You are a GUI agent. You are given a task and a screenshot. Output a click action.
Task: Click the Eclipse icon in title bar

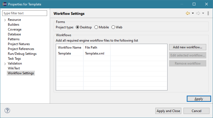(4, 4)
